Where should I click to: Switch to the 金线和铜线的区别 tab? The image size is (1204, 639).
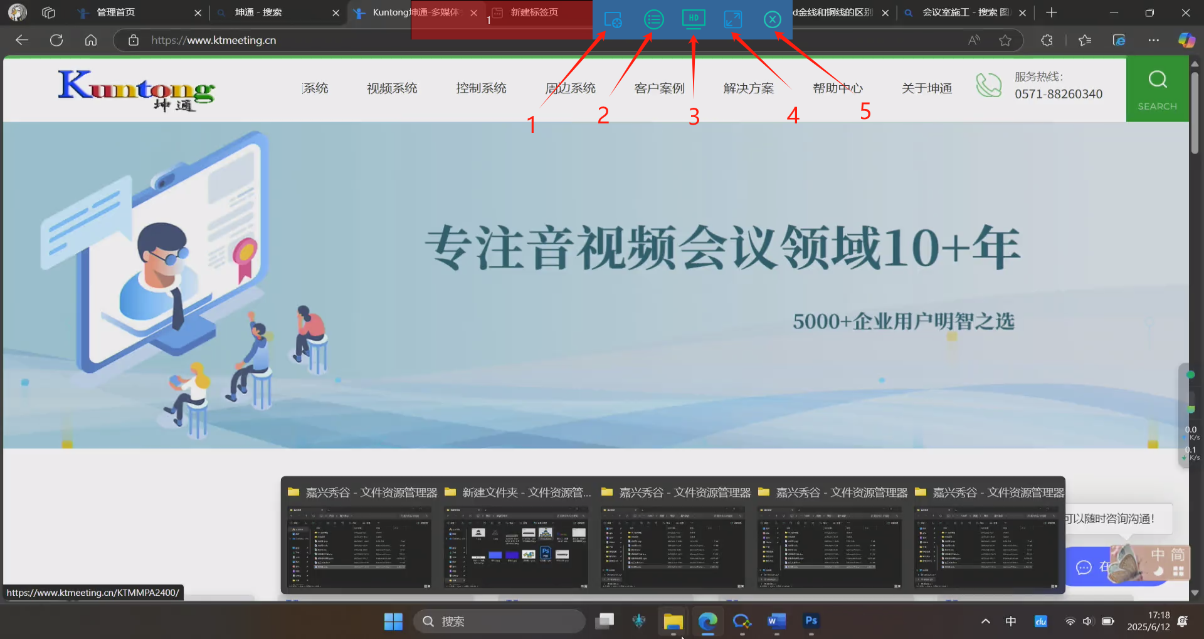pyautogui.click(x=833, y=13)
